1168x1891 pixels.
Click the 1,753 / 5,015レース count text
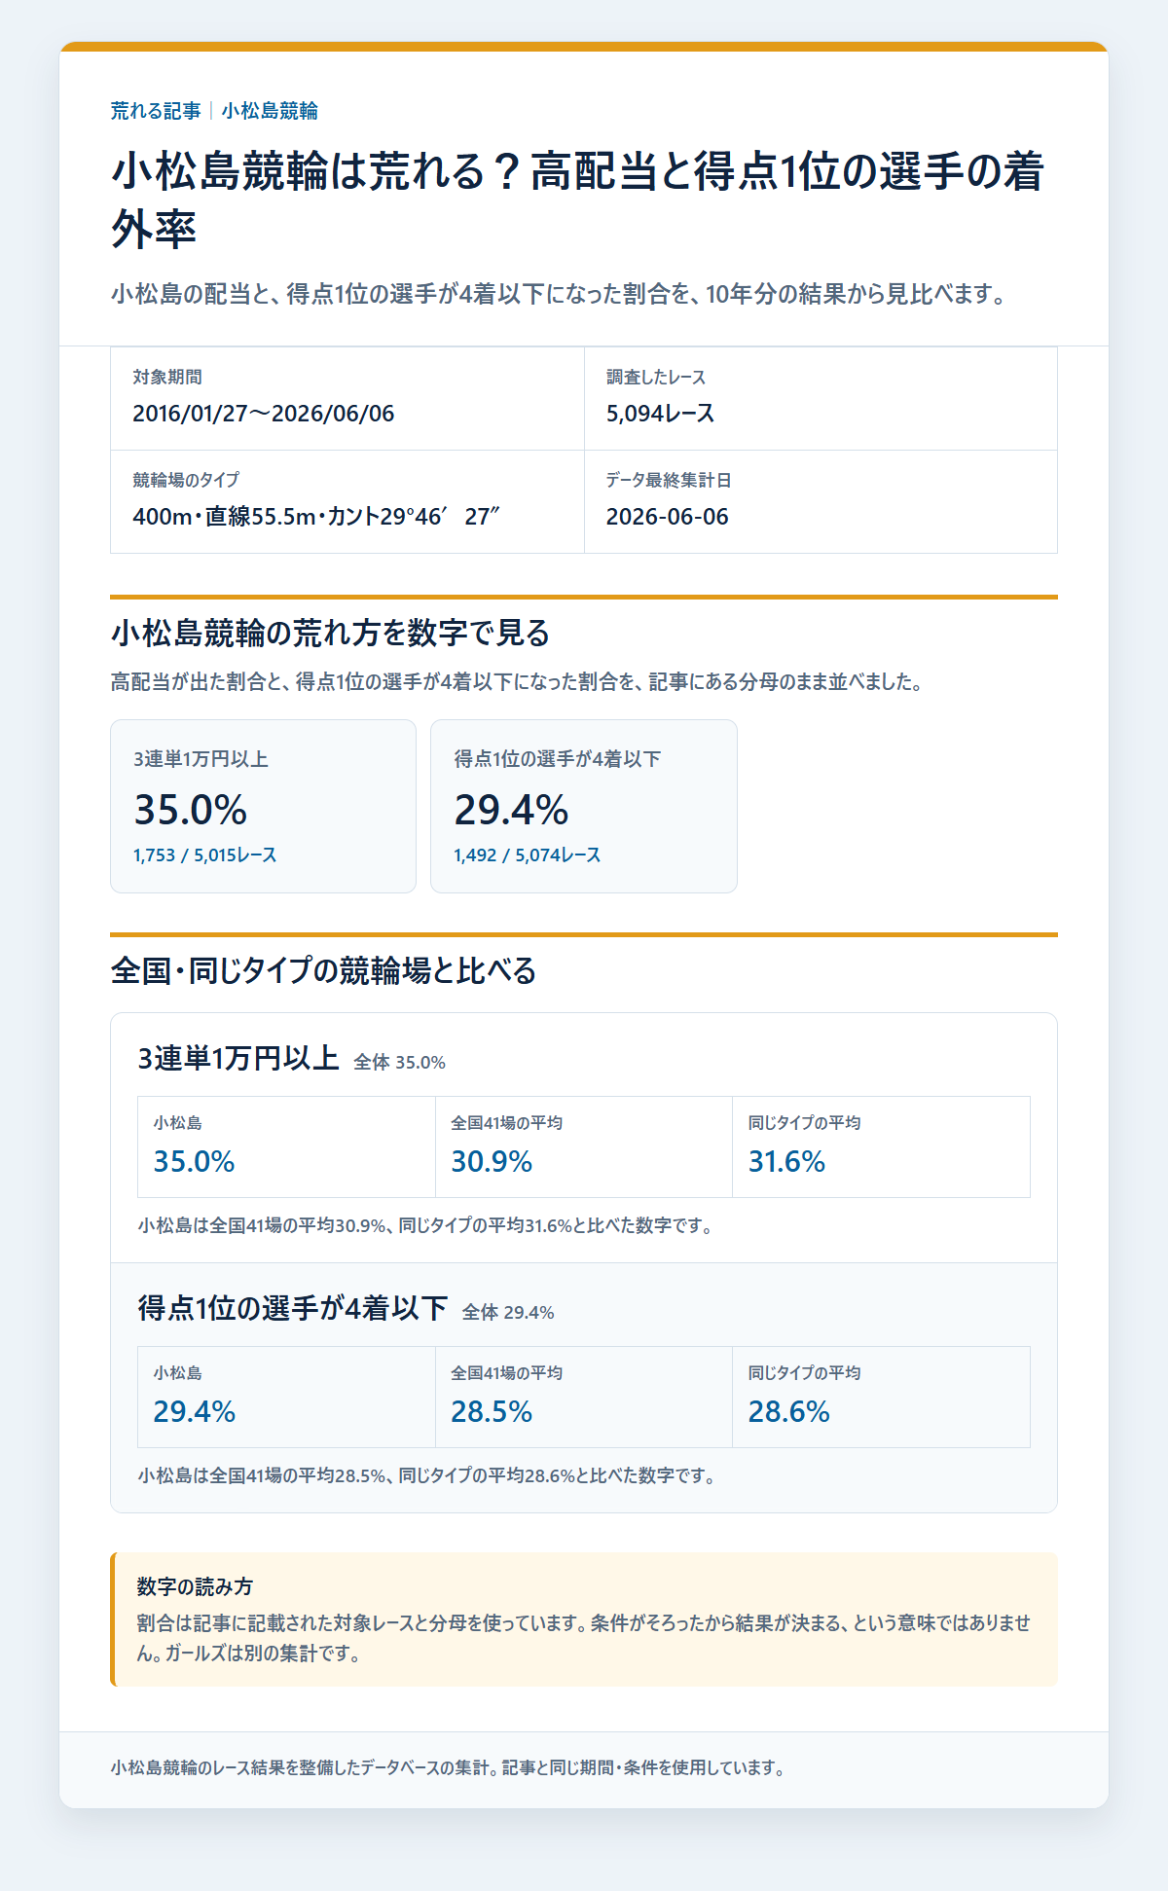[x=205, y=855]
